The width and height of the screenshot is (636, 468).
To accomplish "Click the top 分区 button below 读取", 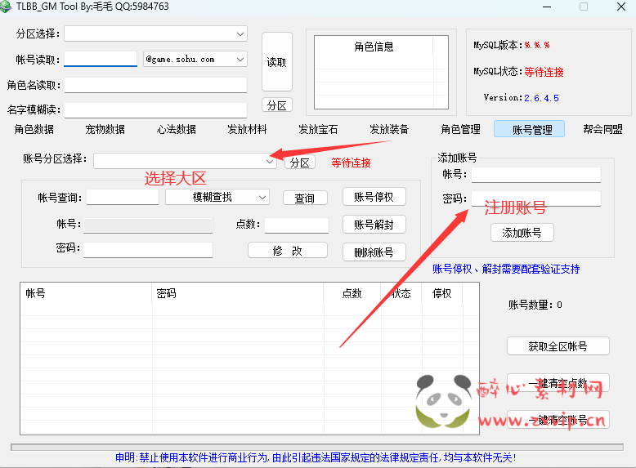I will point(277,105).
